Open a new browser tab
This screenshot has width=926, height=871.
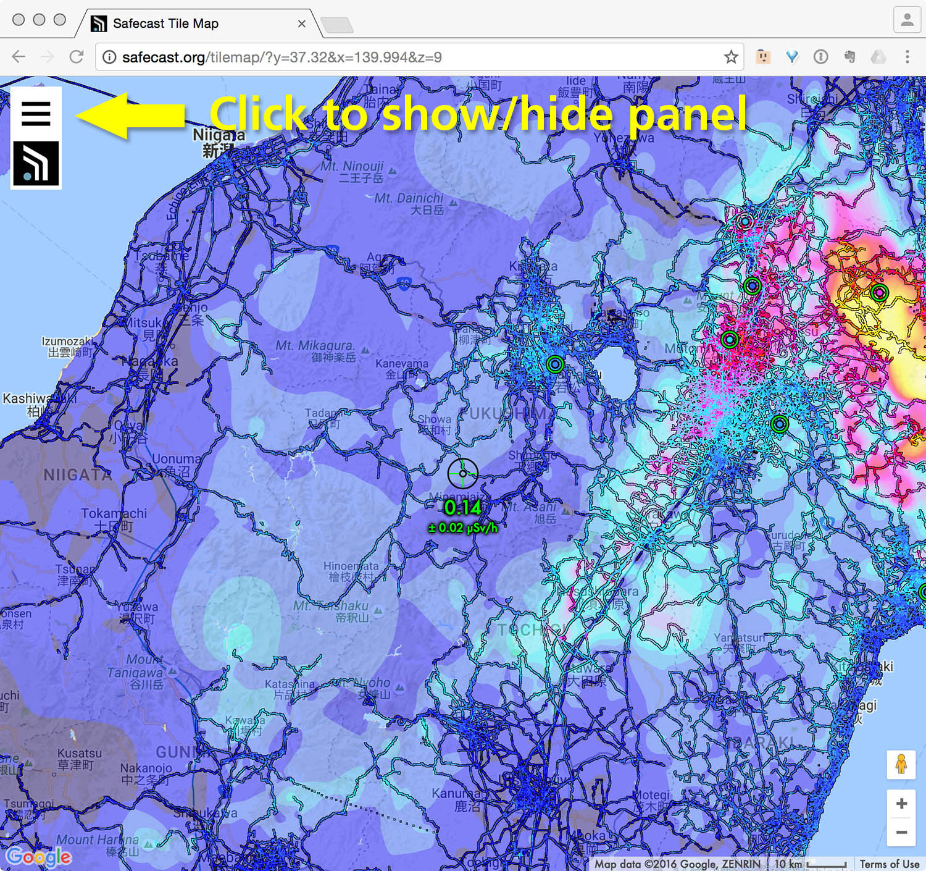coord(337,25)
